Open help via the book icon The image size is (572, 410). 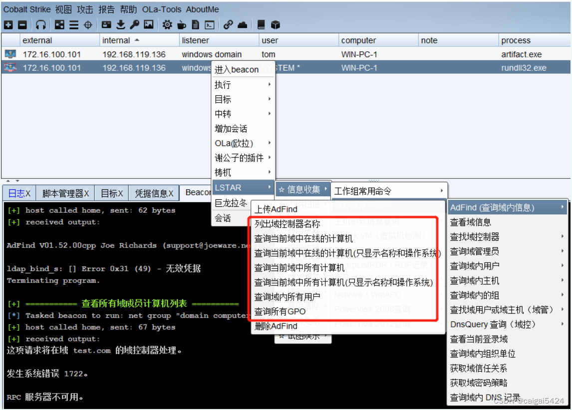click(261, 25)
